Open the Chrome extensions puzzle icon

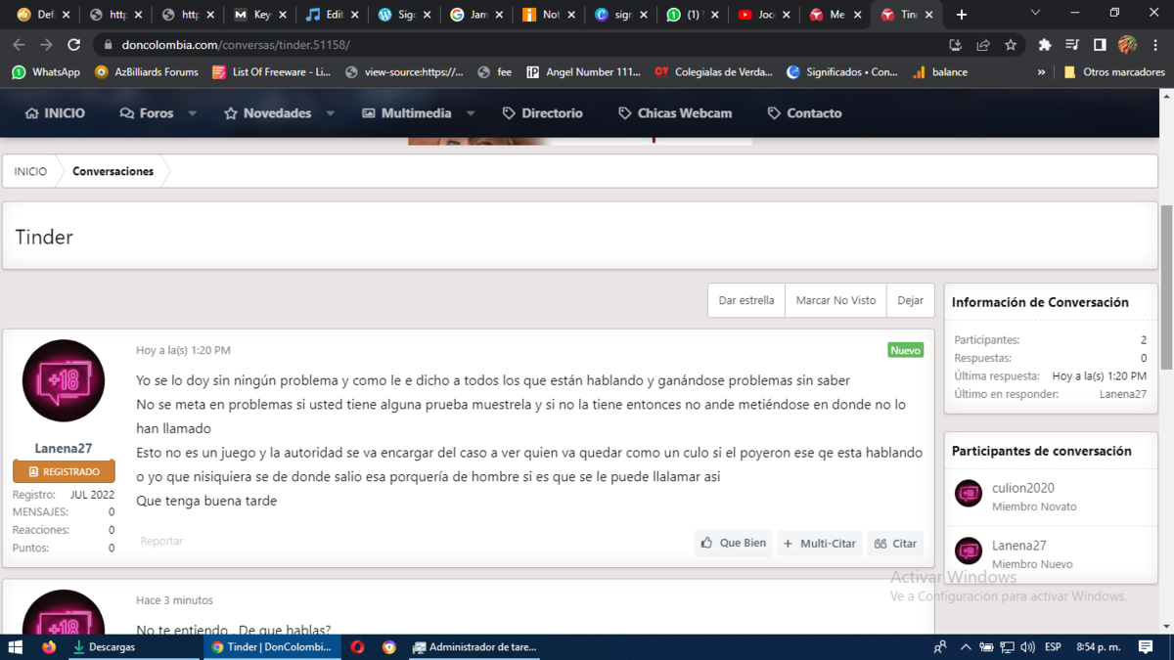coord(1045,45)
